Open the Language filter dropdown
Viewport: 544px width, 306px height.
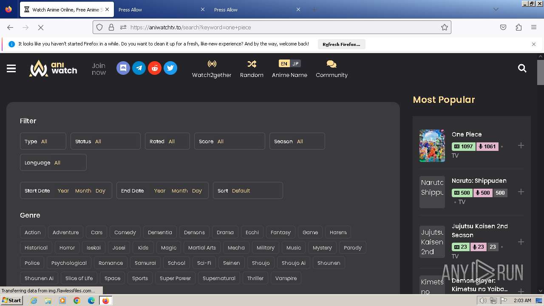[53, 162]
